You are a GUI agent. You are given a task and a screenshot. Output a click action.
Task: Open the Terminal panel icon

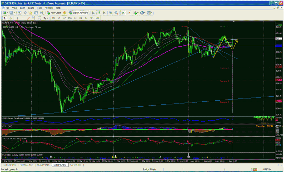(36, 13)
